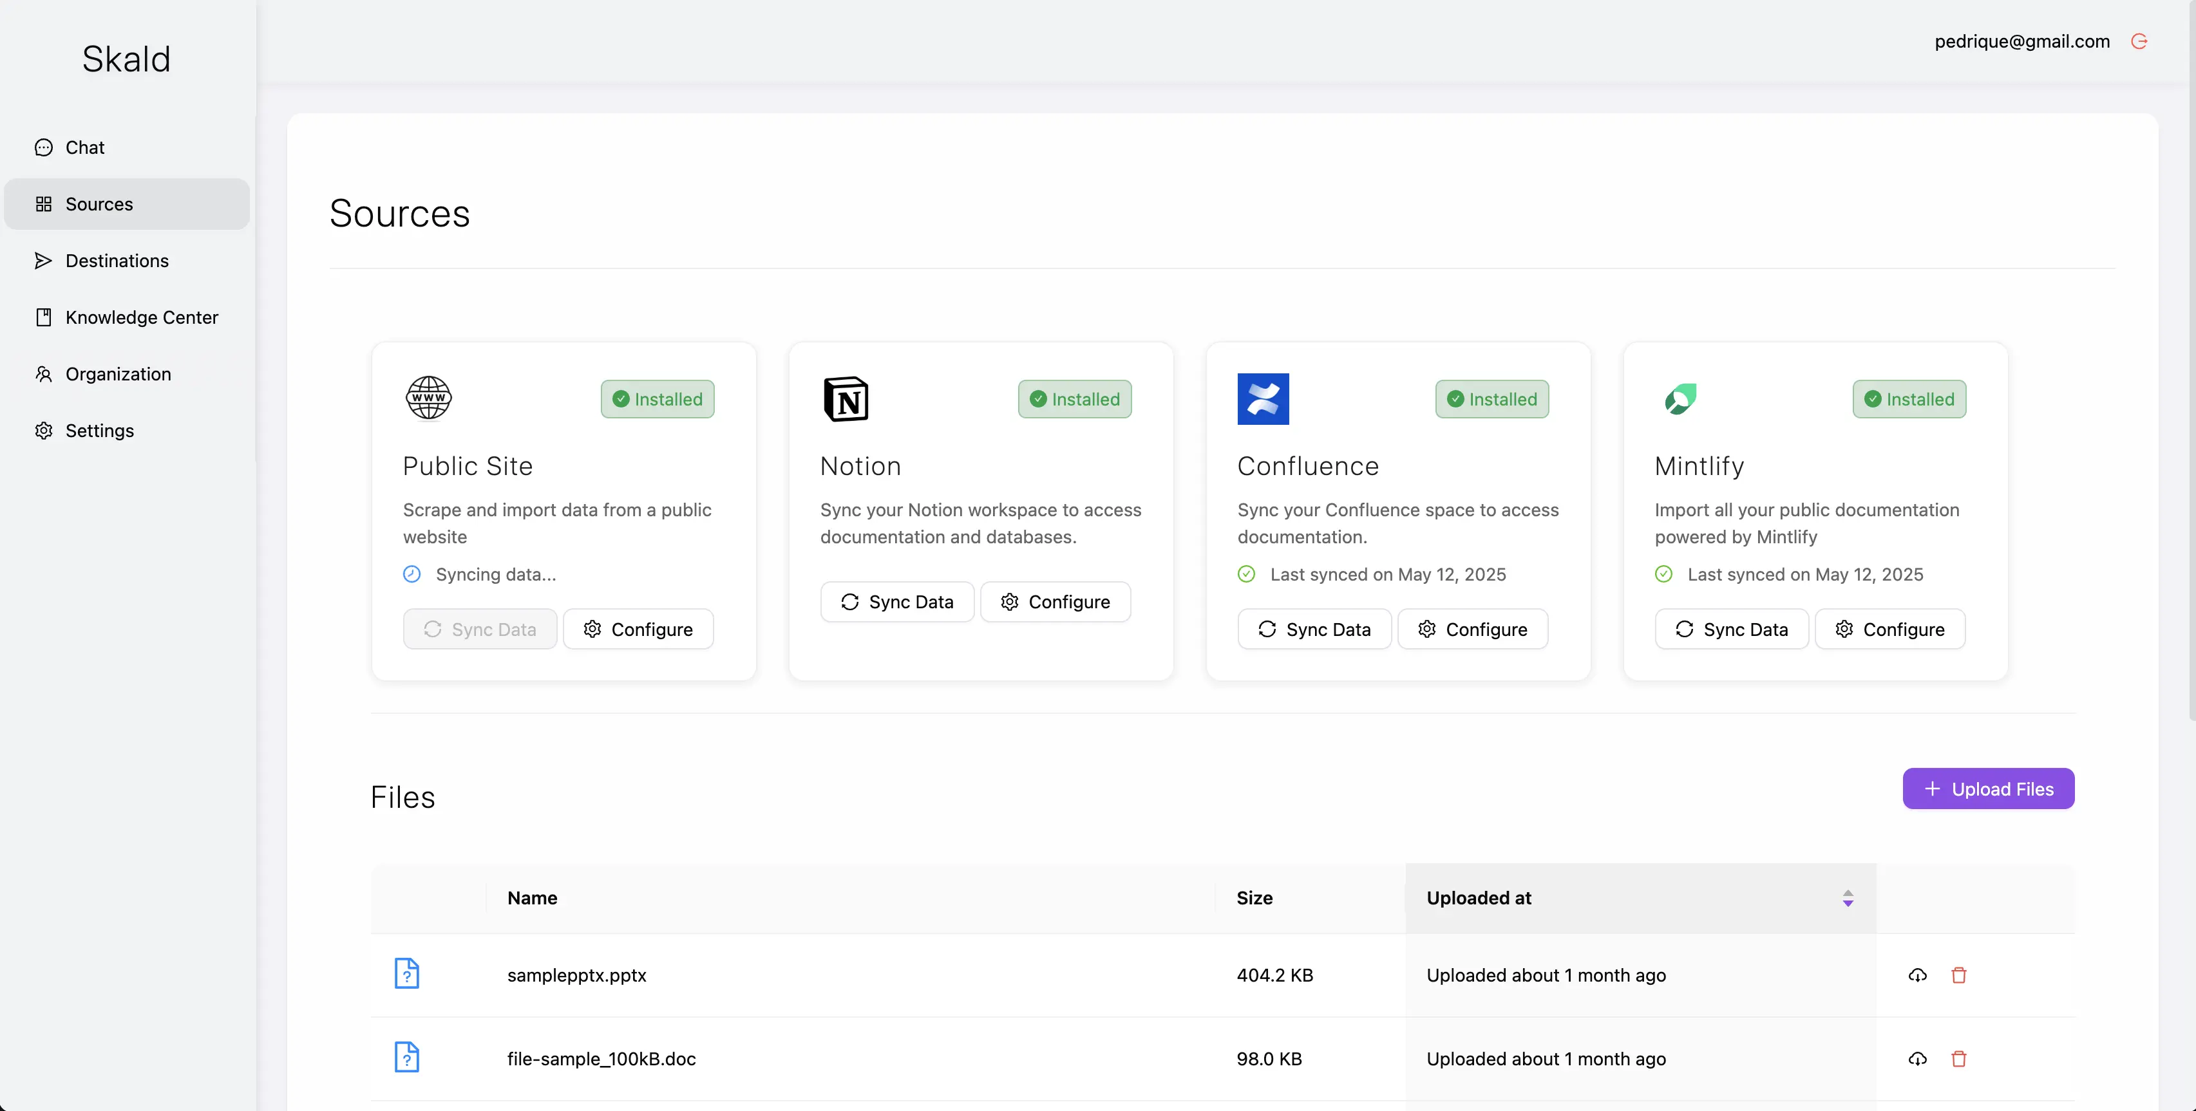2196x1111 pixels.
Task: Click the Notion logo icon
Action: (846, 398)
